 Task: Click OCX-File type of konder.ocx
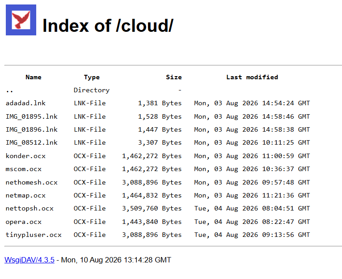(x=90, y=156)
